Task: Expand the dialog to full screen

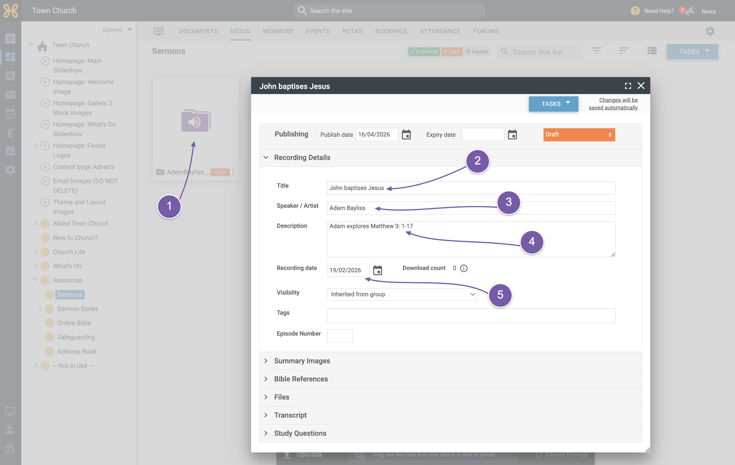Action: [x=628, y=86]
